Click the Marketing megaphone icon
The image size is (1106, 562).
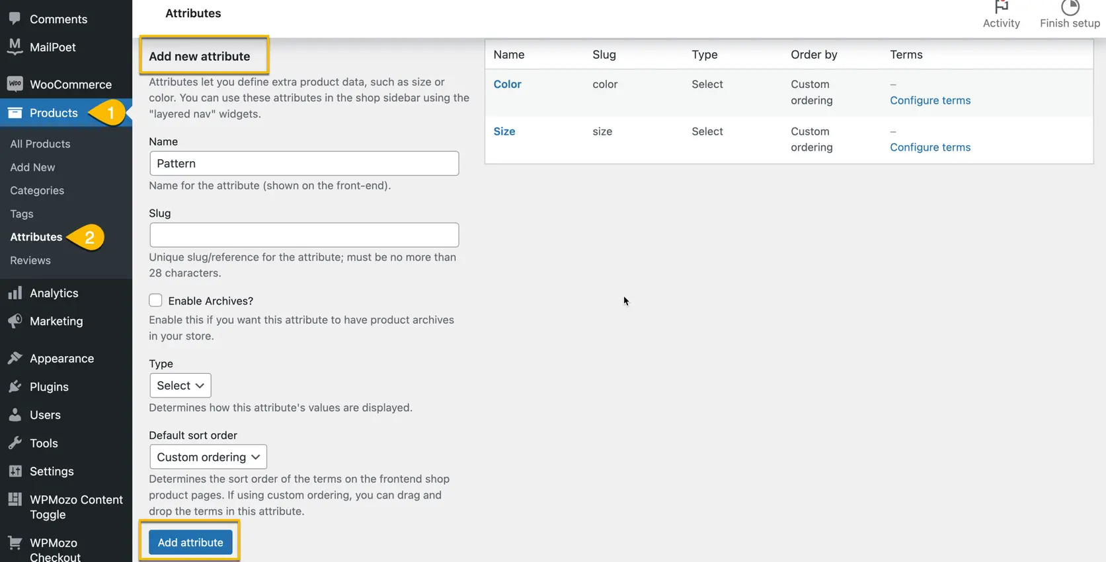coord(15,321)
